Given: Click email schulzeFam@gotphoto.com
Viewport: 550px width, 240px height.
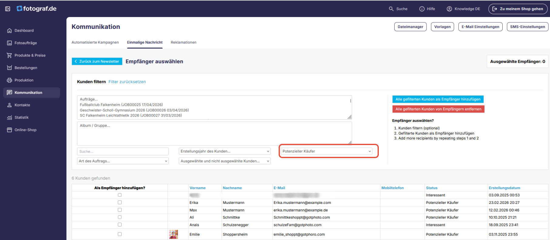Looking at the screenshot, I should pos(297,225).
